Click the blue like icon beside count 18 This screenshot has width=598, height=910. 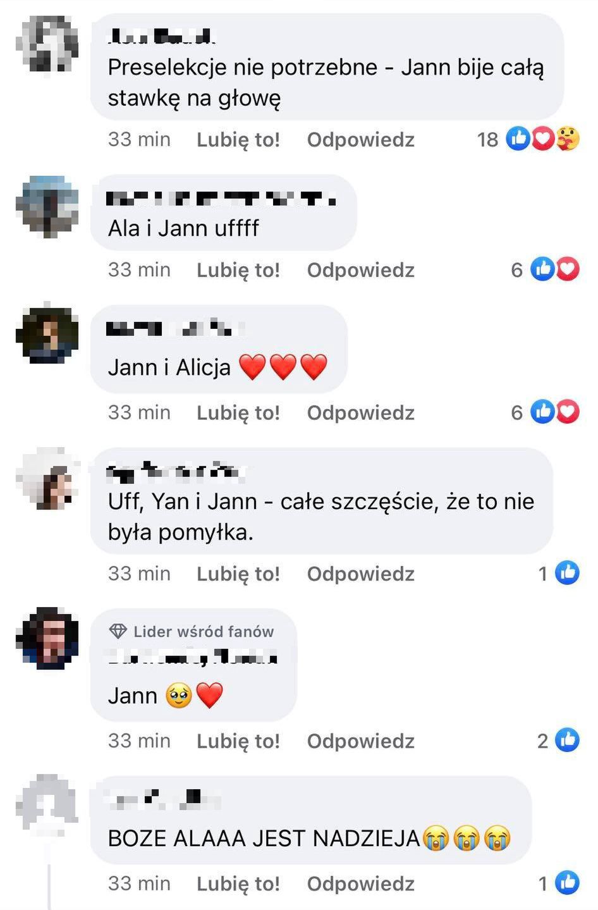point(518,138)
